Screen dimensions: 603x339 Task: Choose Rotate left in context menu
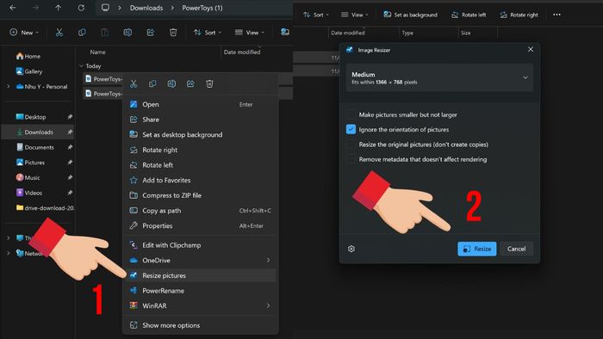click(201, 165)
